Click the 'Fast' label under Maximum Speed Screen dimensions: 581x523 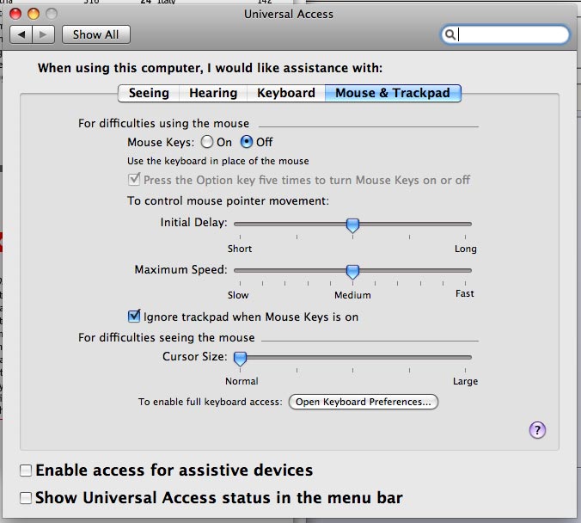tap(465, 293)
